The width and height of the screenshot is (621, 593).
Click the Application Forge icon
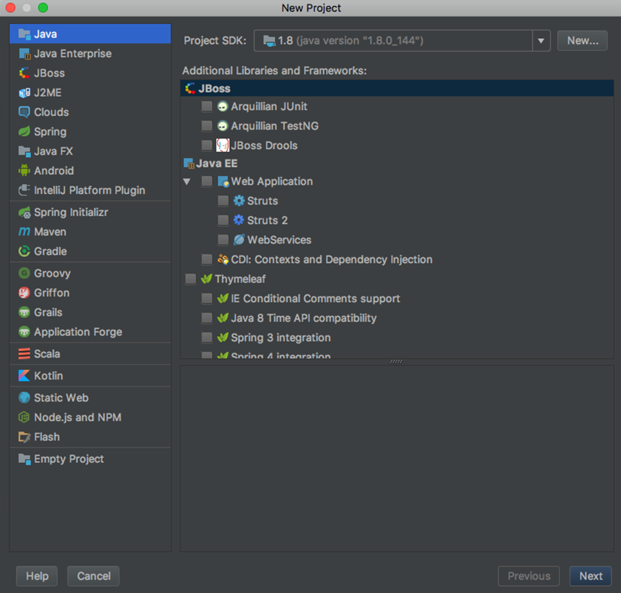tap(24, 332)
